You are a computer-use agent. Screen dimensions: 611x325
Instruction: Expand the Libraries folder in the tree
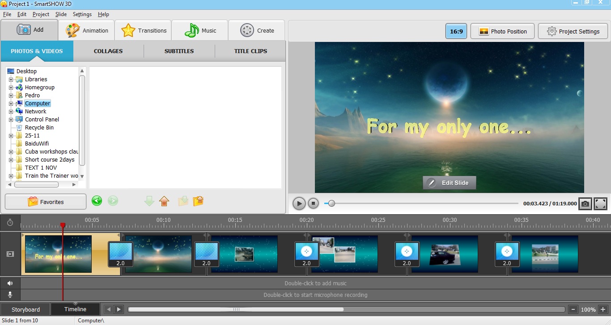click(x=11, y=79)
